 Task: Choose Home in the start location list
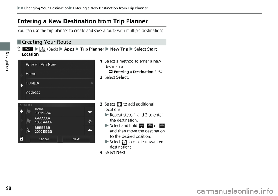[x=60, y=74]
